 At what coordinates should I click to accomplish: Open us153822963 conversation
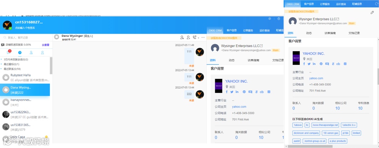tap(25, 114)
